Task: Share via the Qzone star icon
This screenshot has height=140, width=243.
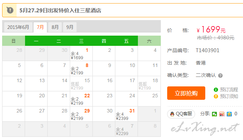Action: coord(229,114)
